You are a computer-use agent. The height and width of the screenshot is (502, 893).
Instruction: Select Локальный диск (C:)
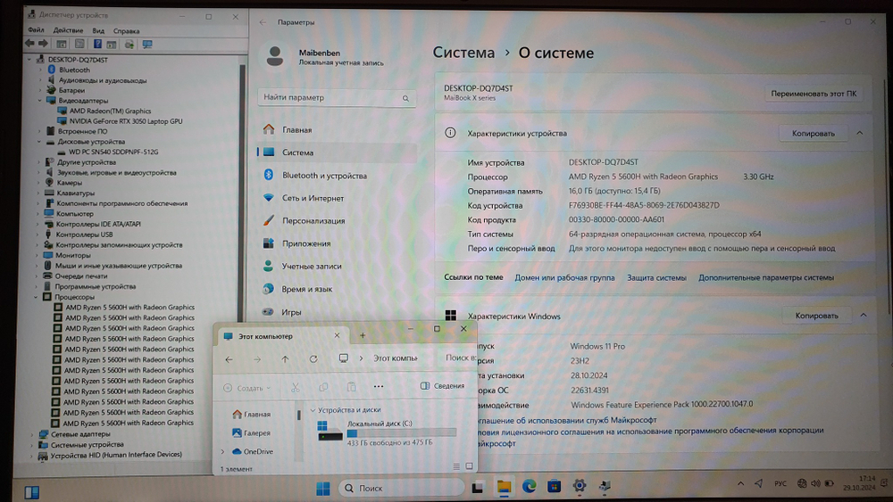click(x=388, y=433)
